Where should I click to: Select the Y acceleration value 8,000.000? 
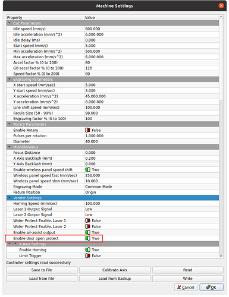click(x=95, y=102)
